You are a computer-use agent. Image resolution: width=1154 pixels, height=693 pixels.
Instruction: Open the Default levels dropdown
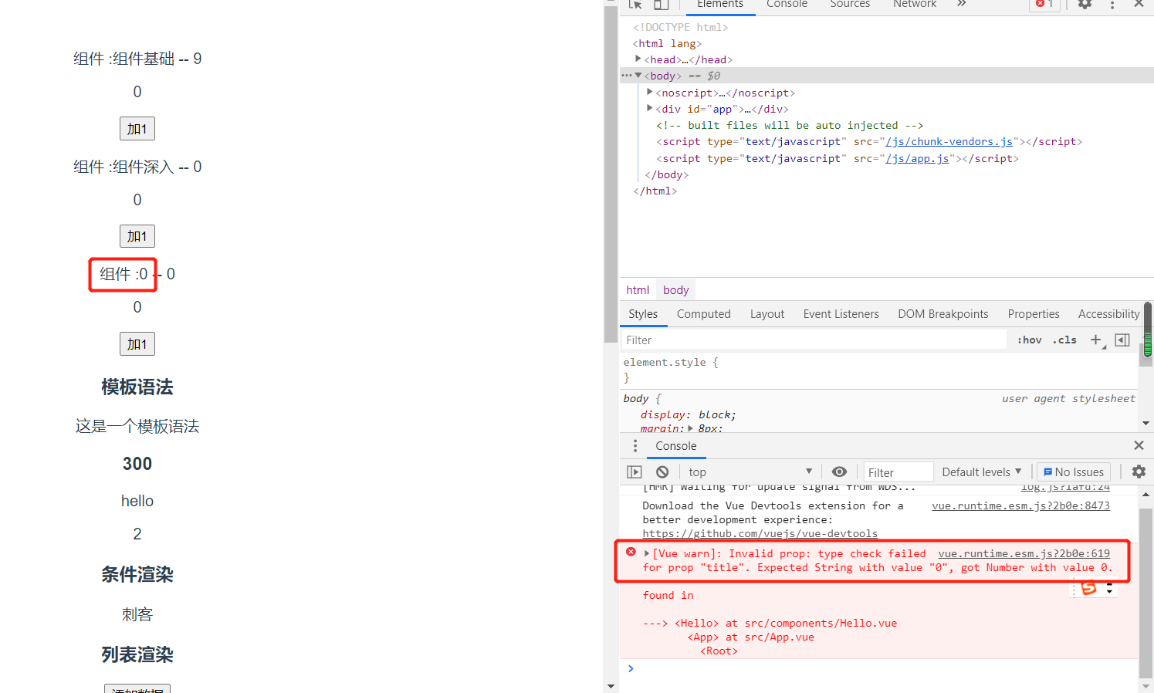(x=982, y=472)
